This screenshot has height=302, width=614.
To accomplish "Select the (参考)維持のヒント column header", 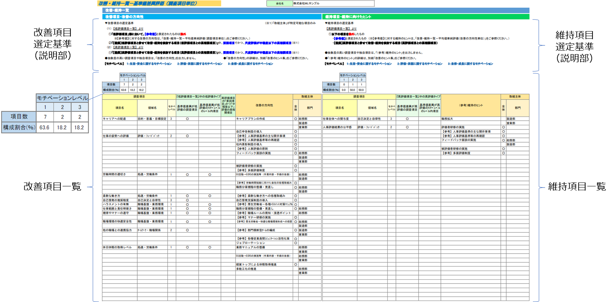I will [471, 105].
